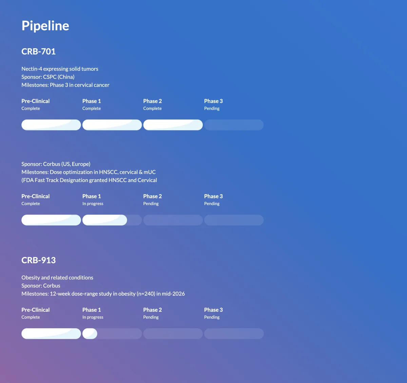Open the CRB-913 program title

point(39,260)
